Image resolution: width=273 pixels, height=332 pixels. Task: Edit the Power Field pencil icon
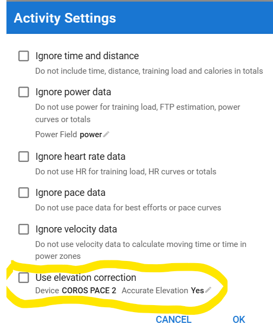[x=106, y=134]
